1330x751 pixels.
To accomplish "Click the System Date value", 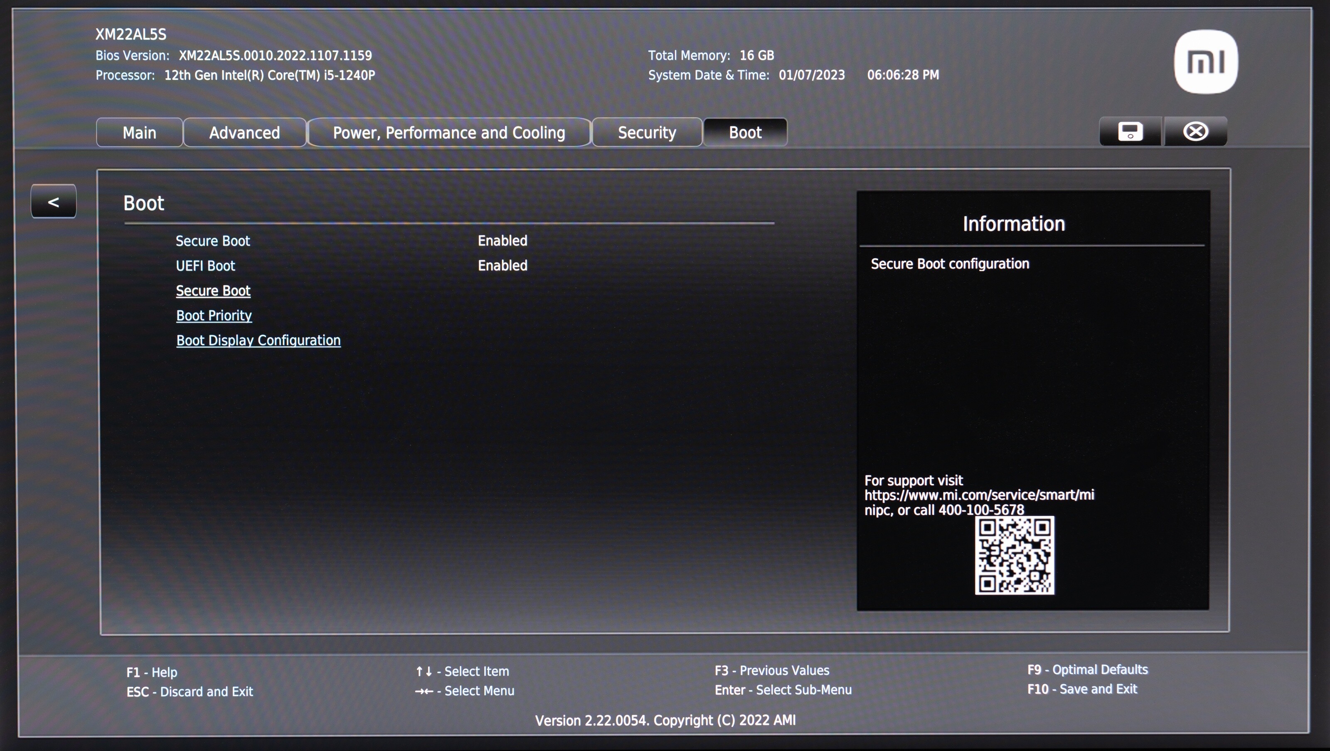I will pyautogui.click(x=812, y=75).
